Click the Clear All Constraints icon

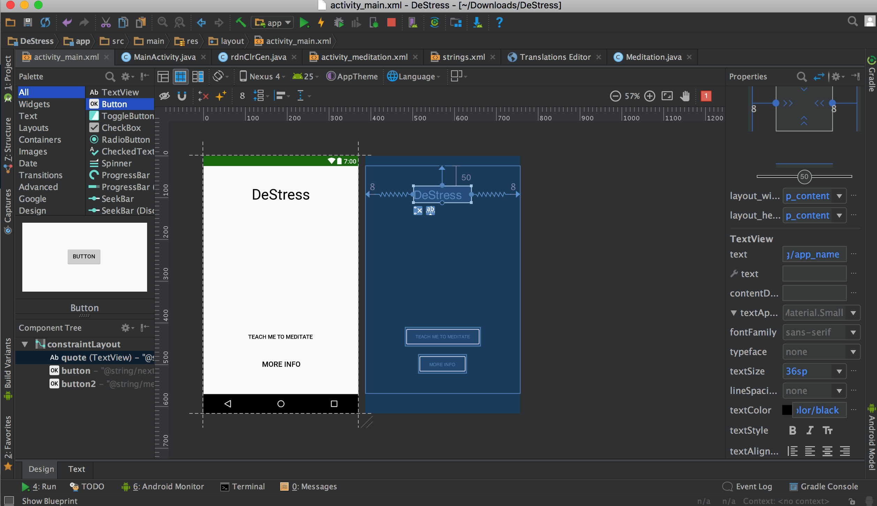click(203, 96)
